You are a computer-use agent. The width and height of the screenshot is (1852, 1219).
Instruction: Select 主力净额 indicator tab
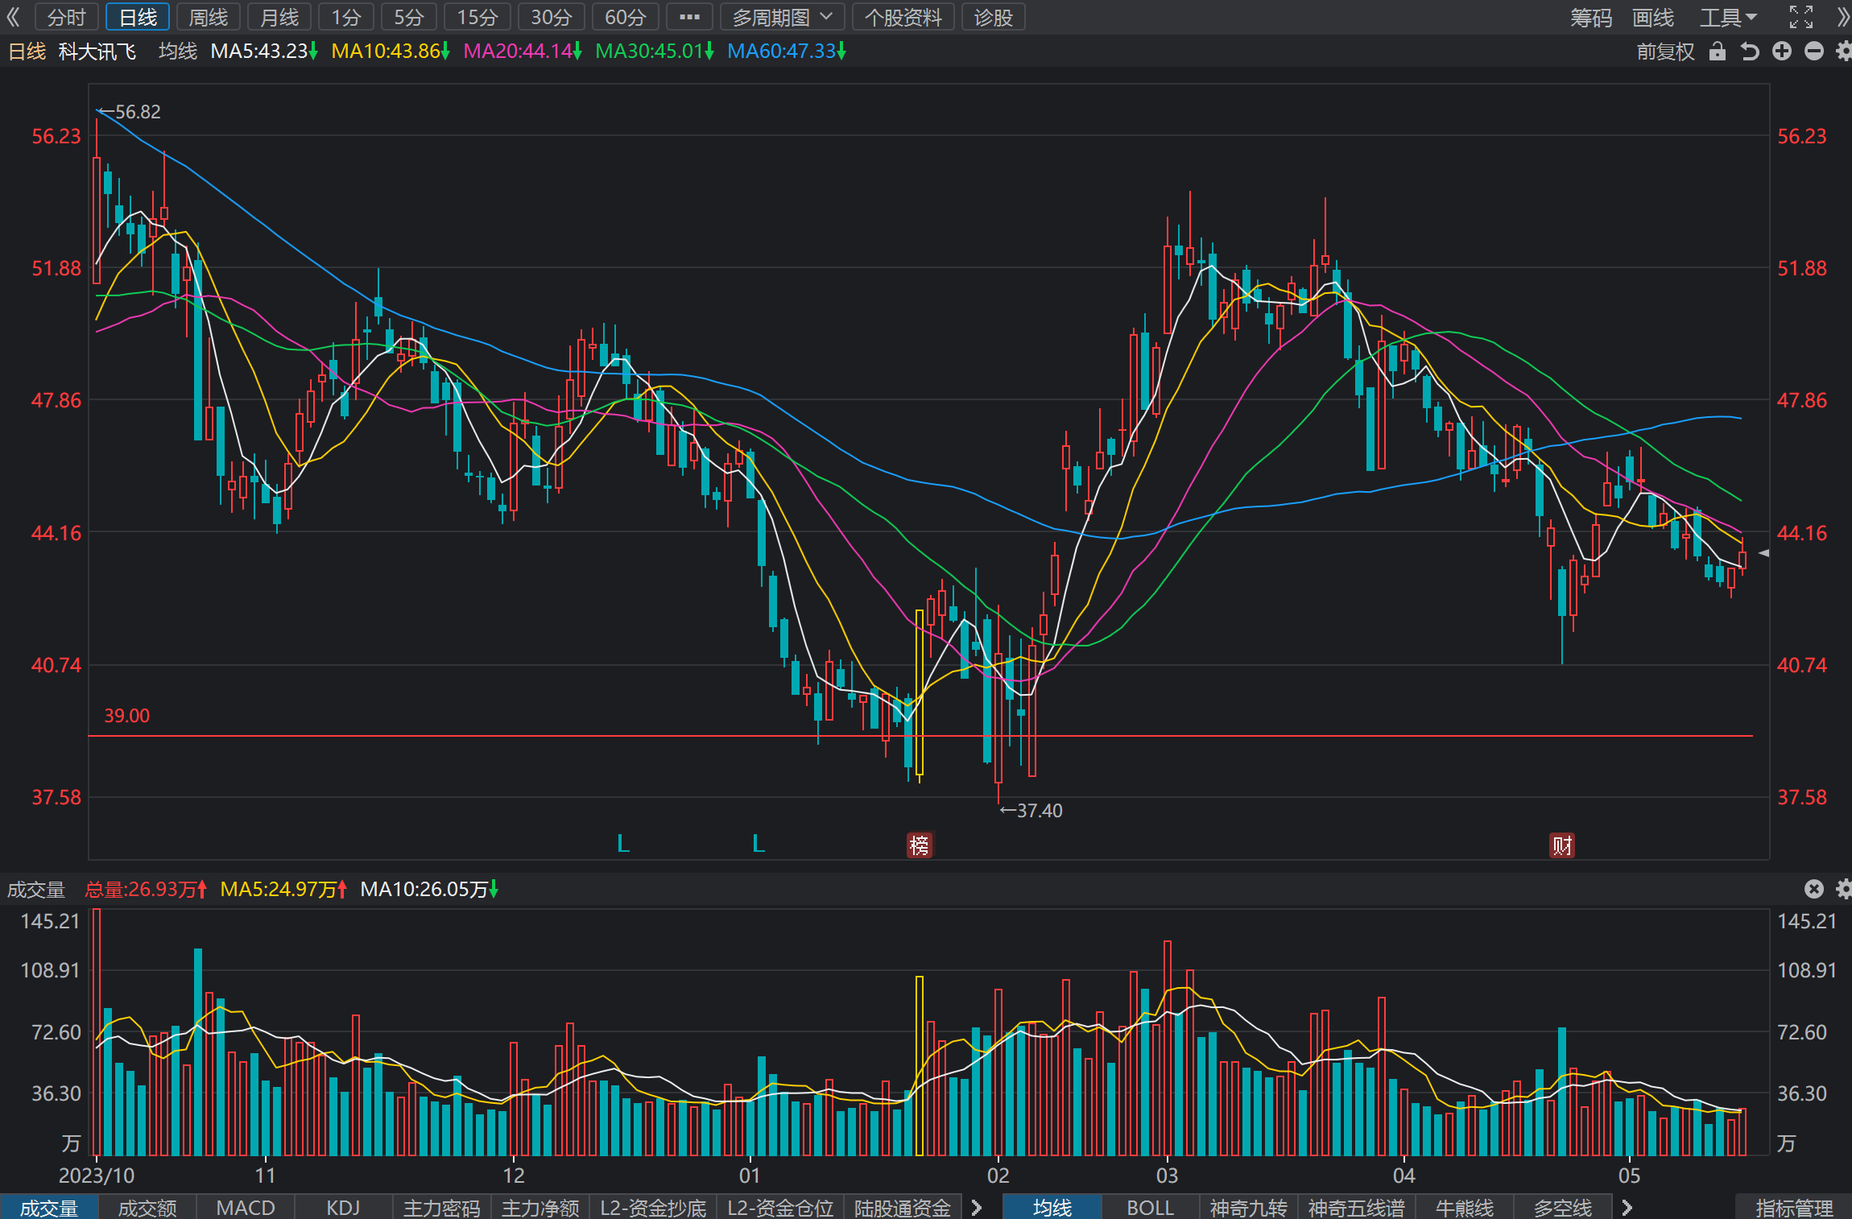click(x=540, y=1208)
